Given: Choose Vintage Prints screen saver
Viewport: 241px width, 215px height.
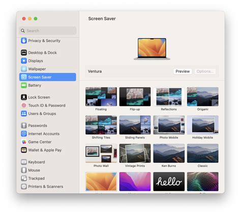Looking at the screenshot, I should (x=135, y=153).
